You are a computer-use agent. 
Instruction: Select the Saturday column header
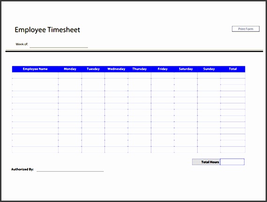click(186, 69)
